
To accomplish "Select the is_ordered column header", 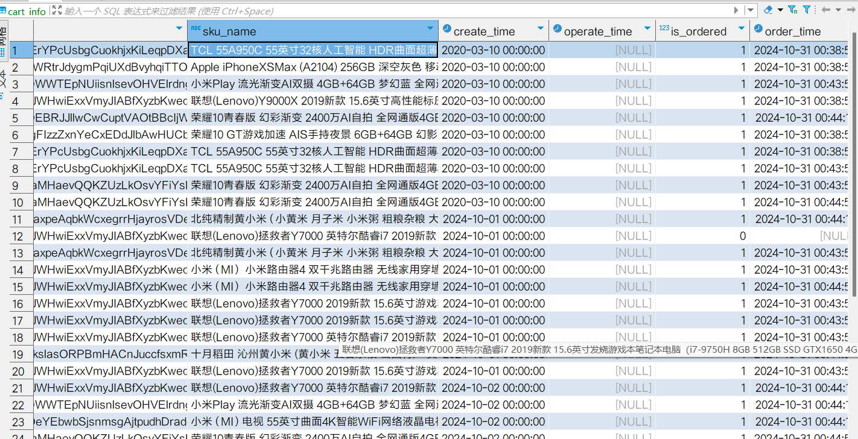I will pyautogui.click(x=703, y=31).
